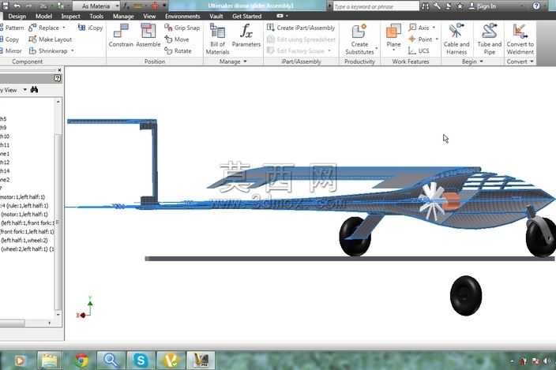Screen dimensions: 556x370
Task: Create a work Plane
Action: pos(393,36)
